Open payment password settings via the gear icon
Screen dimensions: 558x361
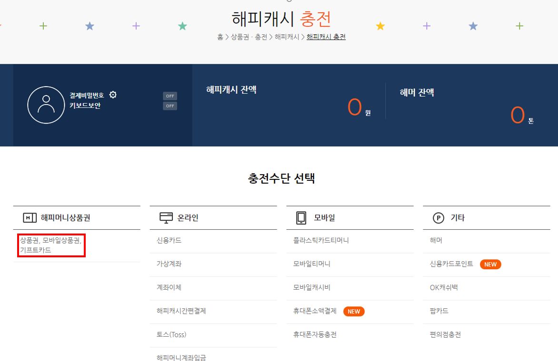click(x=113, y=95)
